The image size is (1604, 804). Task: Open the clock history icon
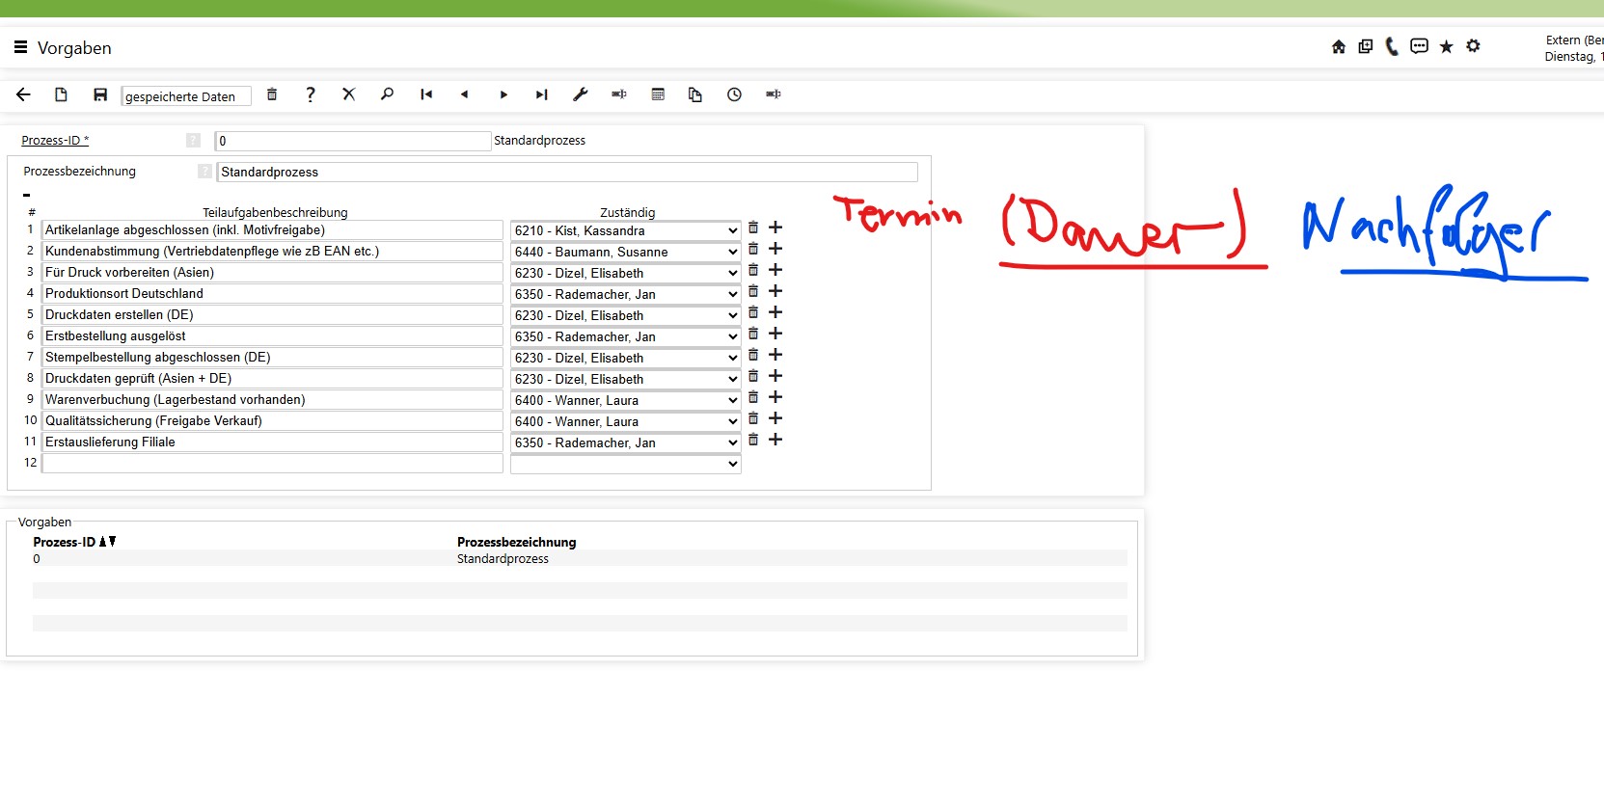734,94
